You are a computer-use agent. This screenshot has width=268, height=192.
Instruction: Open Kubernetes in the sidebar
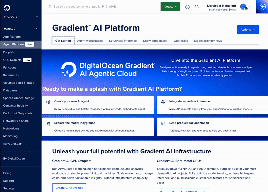pyautogui.click(x=11, y=75)
